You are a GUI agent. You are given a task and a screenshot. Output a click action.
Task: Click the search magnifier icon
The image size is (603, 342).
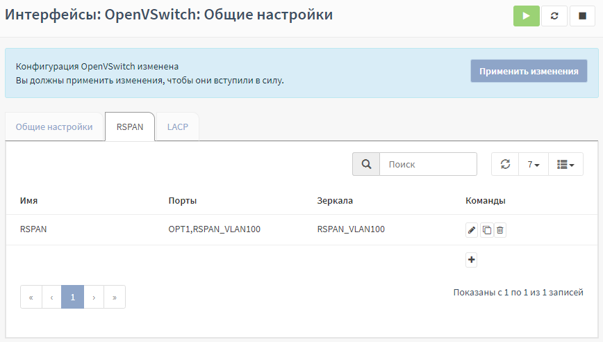coord(366,164)
